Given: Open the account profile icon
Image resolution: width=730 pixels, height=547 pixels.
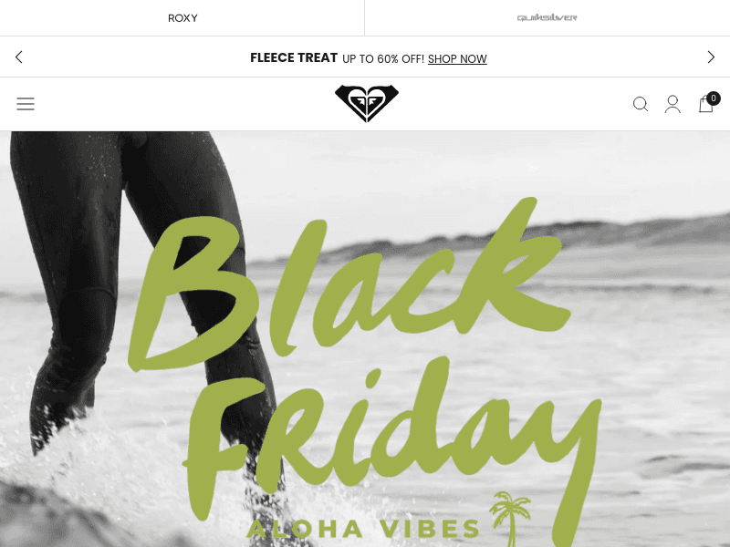Looking at the screenshot, I should pyautogui.click(x=673, y=104).
